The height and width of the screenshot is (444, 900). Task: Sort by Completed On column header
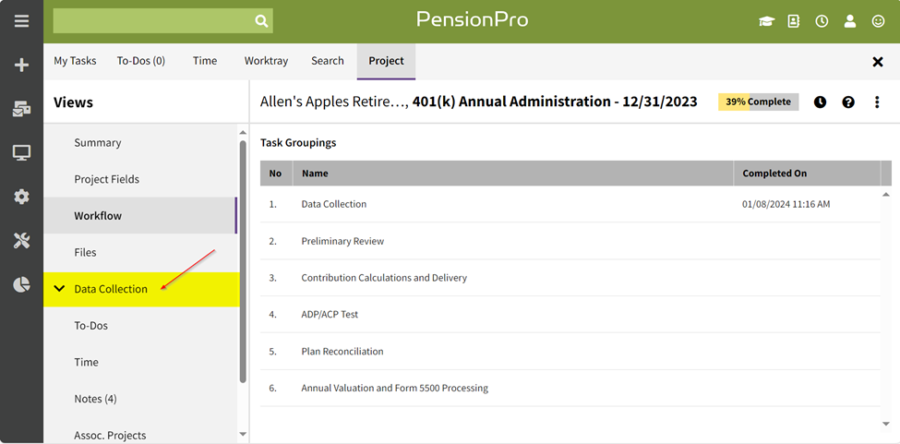[807, 174]
